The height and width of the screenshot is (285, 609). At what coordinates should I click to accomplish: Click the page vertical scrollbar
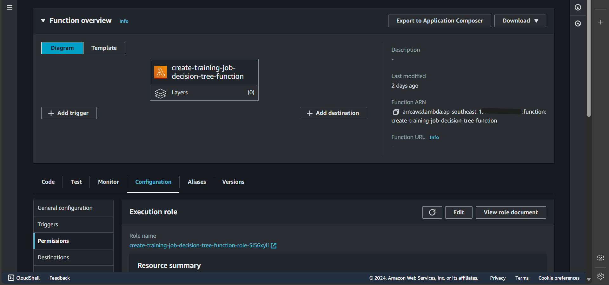pos(589,63)
